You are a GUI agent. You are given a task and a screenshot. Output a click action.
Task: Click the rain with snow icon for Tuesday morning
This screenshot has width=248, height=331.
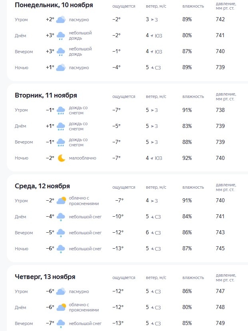[61, 110]
